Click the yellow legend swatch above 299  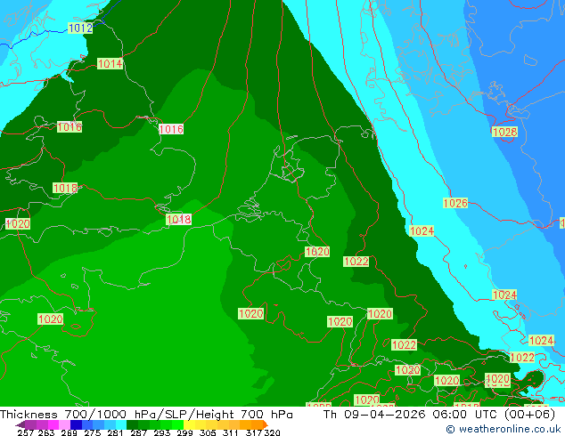pyautogui.click(x=189, y=424)
